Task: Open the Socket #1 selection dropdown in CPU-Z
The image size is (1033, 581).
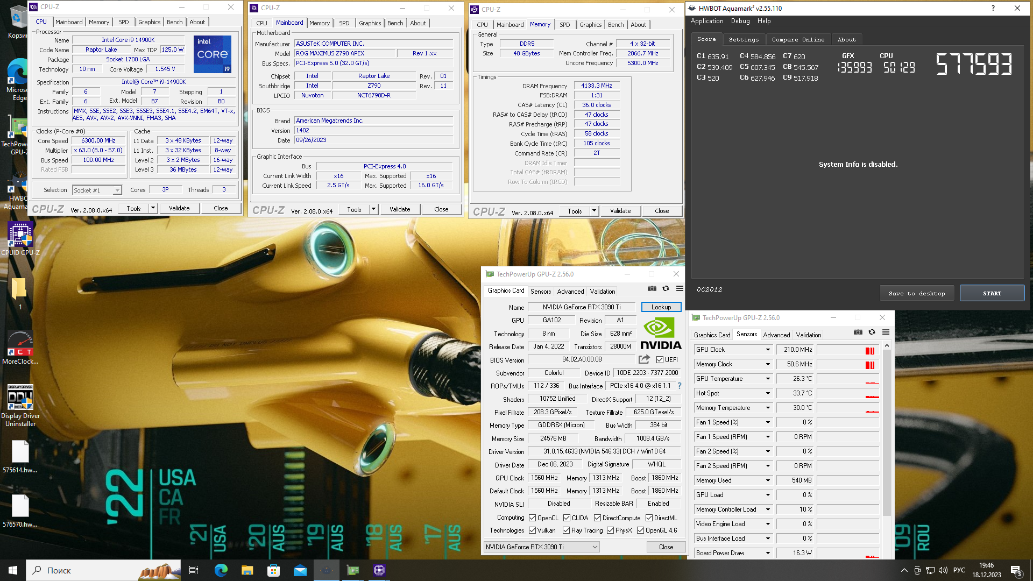Action: point(97,190)
